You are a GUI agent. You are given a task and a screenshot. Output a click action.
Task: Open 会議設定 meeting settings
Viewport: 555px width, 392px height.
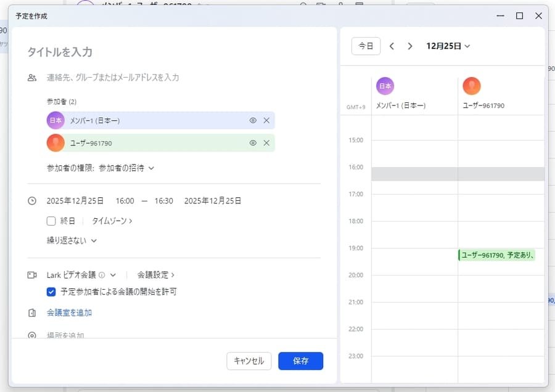155,275
